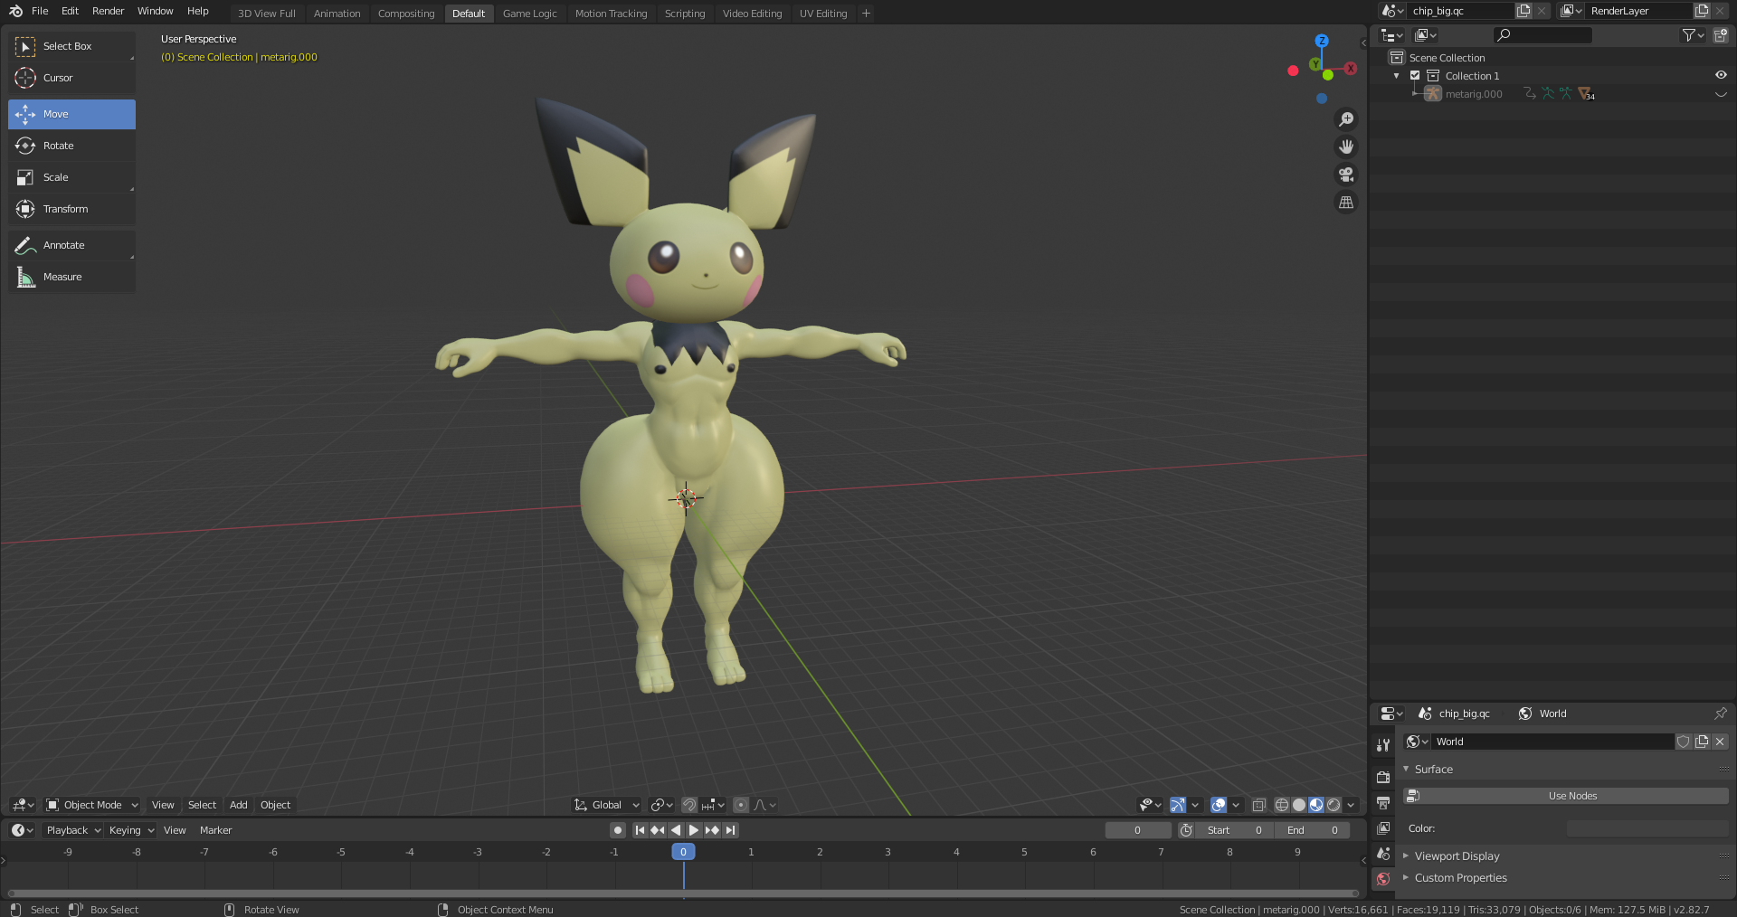Collapse the Surface panel

[x=1406, y=769]
